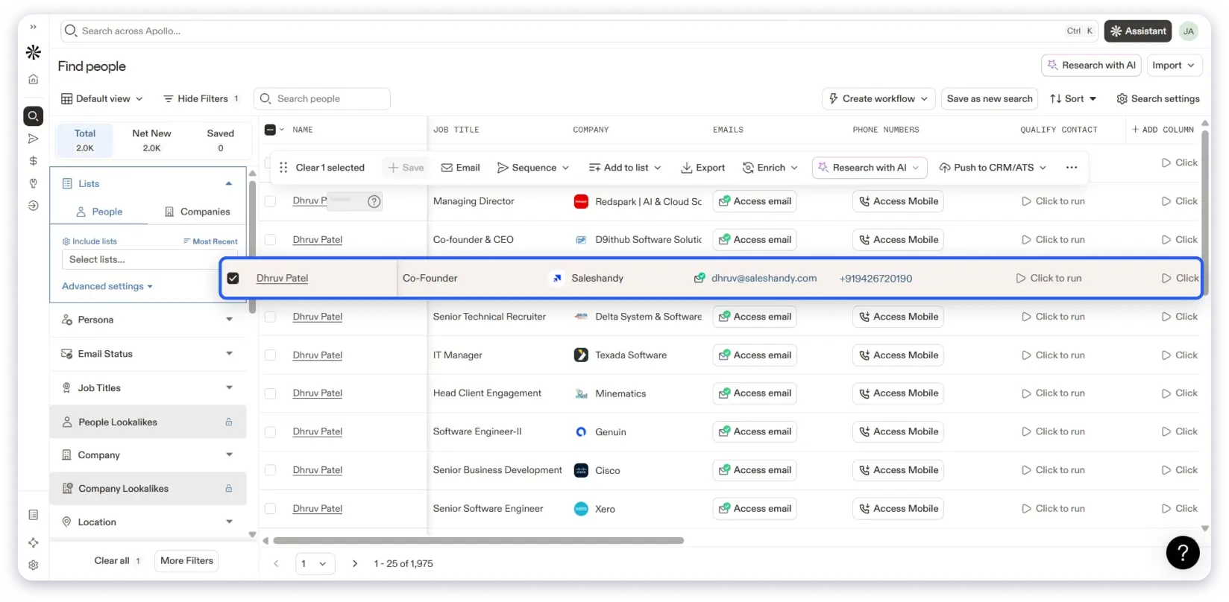1229x602 pixels.
Task: Click the verified email icon for Saleshandy row
Action: 700,278
